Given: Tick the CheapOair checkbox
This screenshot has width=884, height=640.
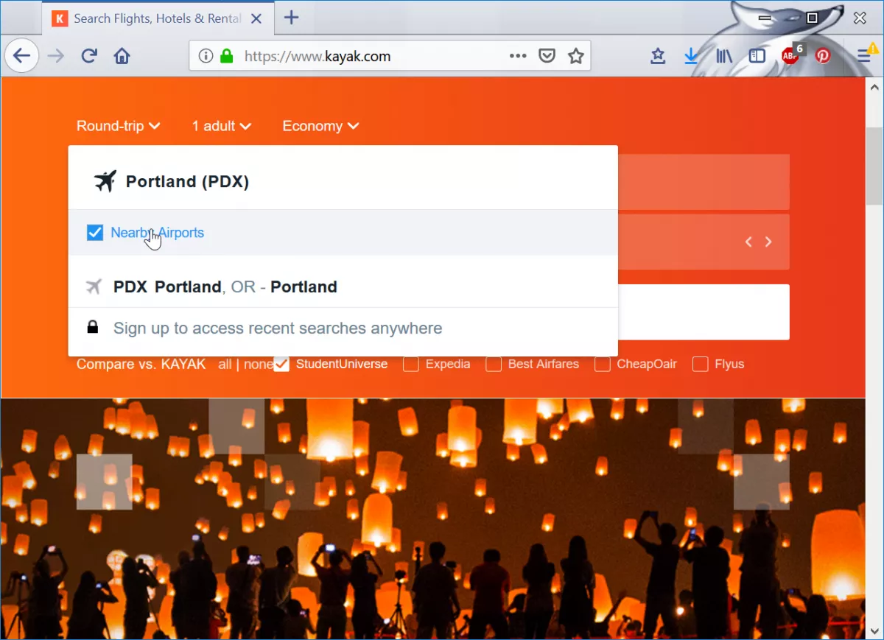Looking at the screenshot, I should tap(603, 364).
